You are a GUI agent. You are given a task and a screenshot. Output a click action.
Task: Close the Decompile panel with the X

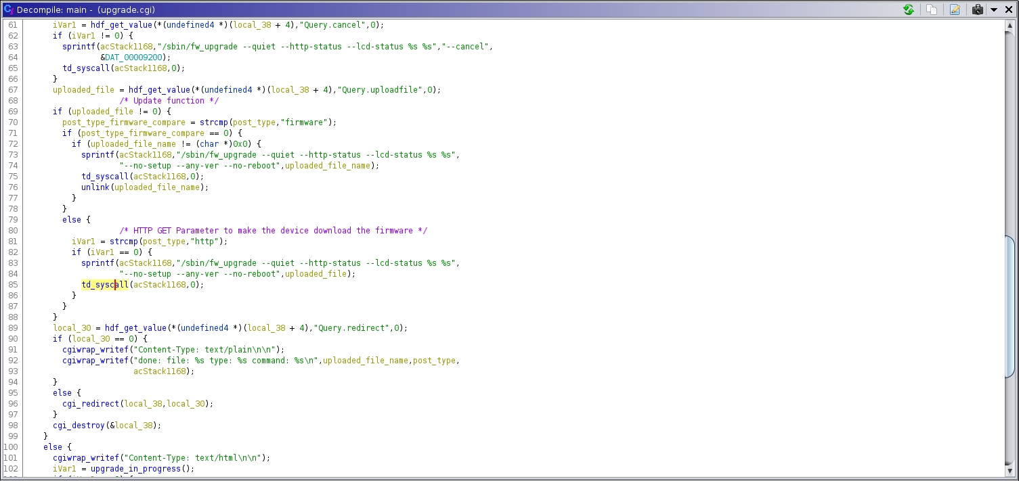[x=1007, y=9]
